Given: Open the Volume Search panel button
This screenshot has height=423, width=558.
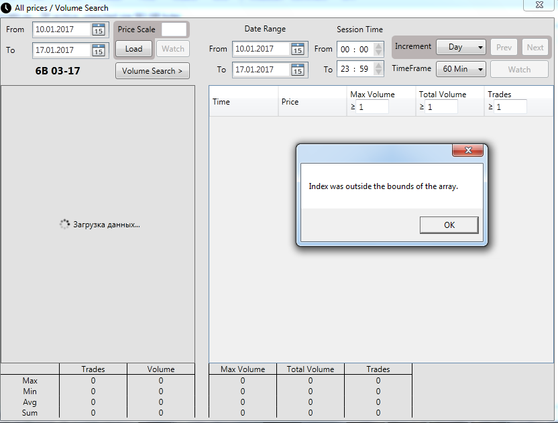Looking at the screenshot, I should click(x=152, y=71).
